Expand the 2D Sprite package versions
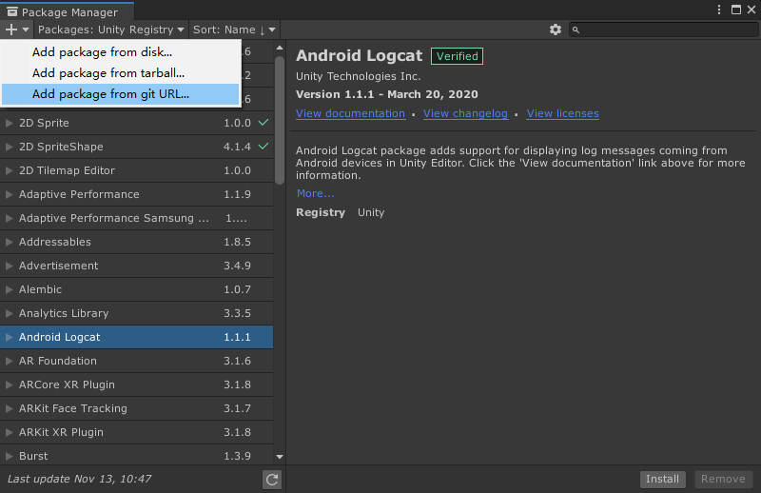This screenshot has width=761, height=493. pyautogui.click(x=9, y=123)
